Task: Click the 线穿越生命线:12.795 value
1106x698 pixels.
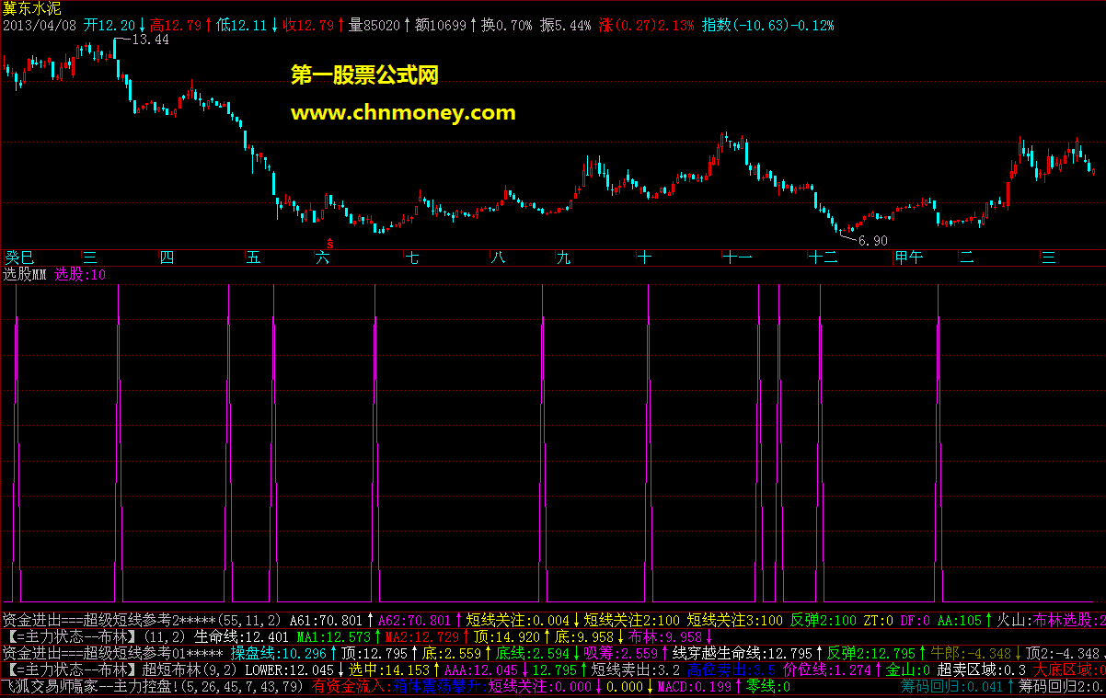Action: [x=743, y=653]
